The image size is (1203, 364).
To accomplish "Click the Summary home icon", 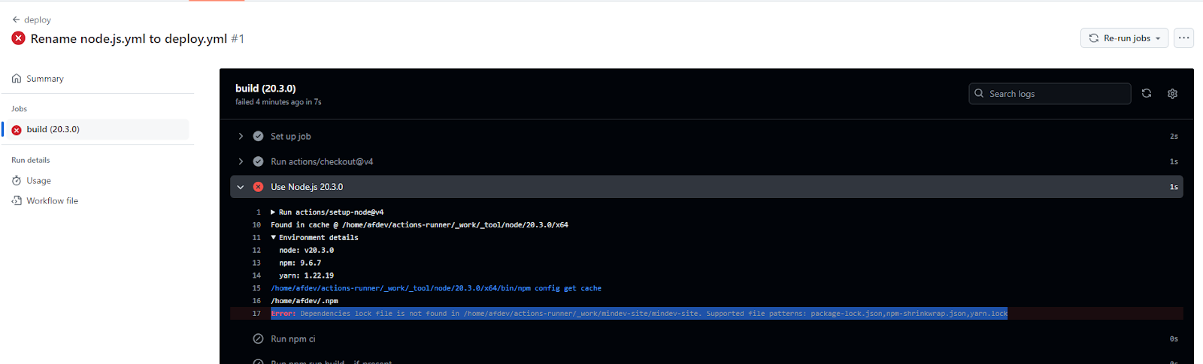I will [x=17, y=79].
